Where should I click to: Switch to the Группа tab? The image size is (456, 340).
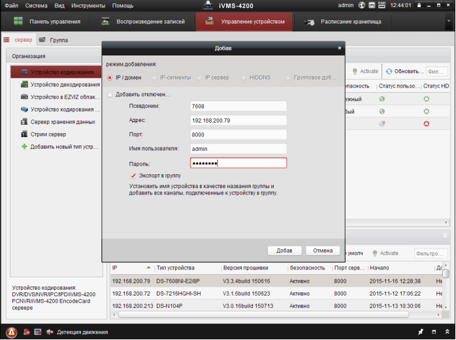click(54, 40)
